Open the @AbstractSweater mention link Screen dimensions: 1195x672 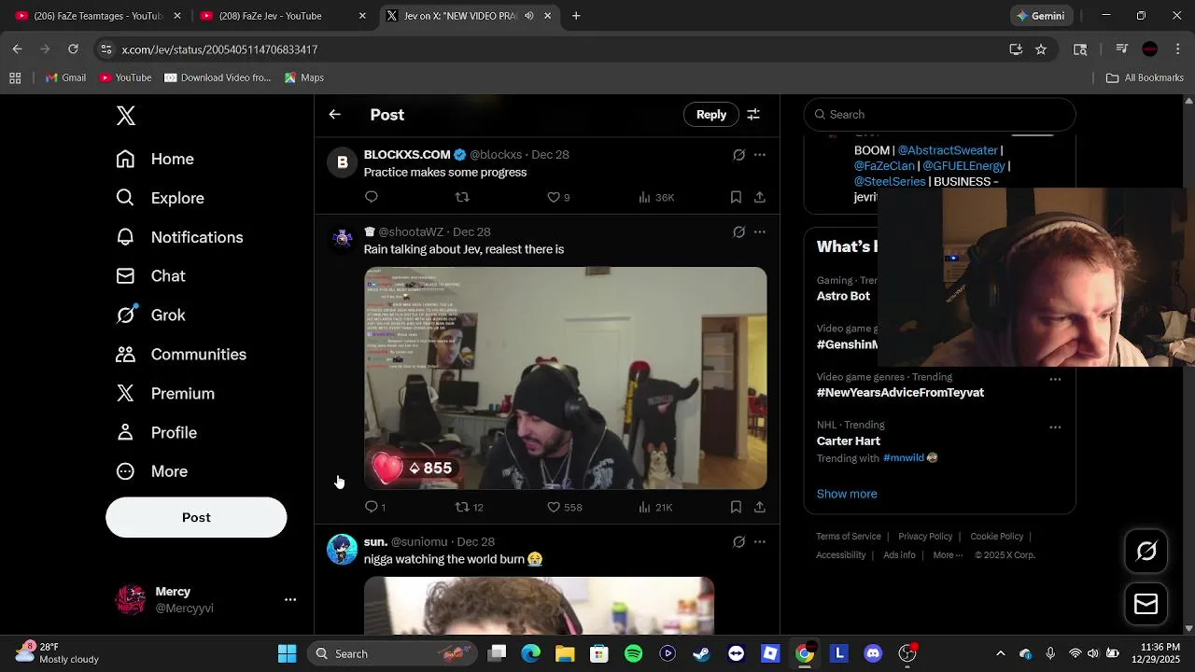pyautogui.click(x=948, y=150)
